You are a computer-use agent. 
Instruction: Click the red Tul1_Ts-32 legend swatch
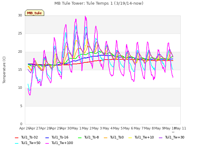coord(16,138)
